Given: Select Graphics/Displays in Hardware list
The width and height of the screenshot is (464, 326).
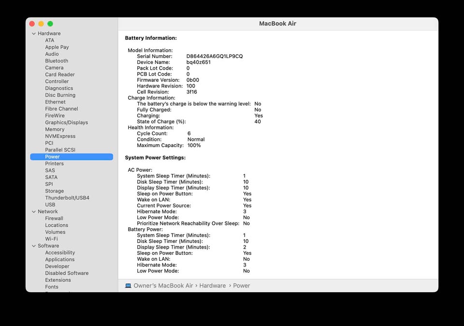Looking at the screenshot, I should pyautogui.click(x=66, y=123).
